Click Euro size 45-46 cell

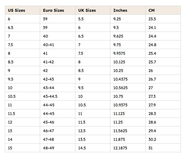click(58, 122)
